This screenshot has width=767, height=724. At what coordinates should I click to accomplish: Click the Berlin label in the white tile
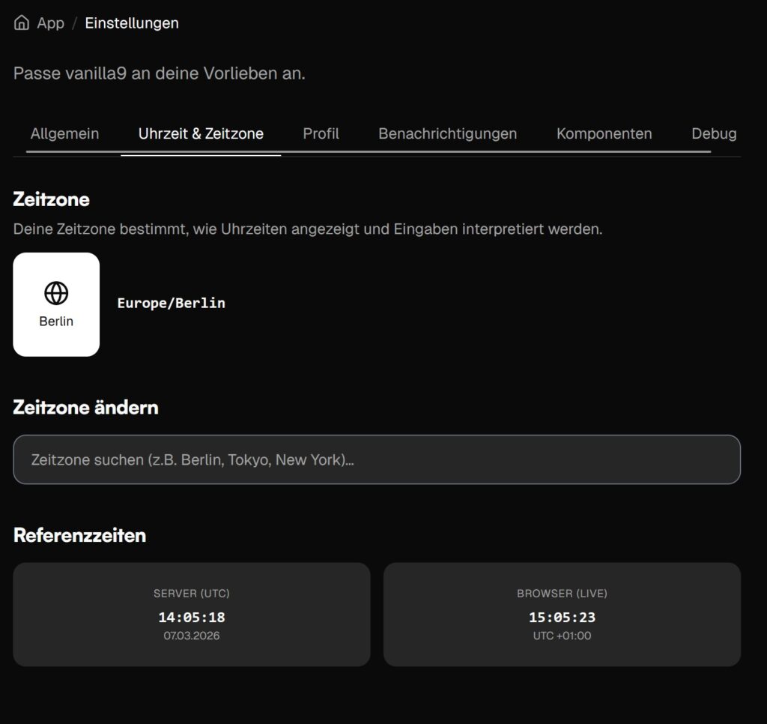click(56, 322)
